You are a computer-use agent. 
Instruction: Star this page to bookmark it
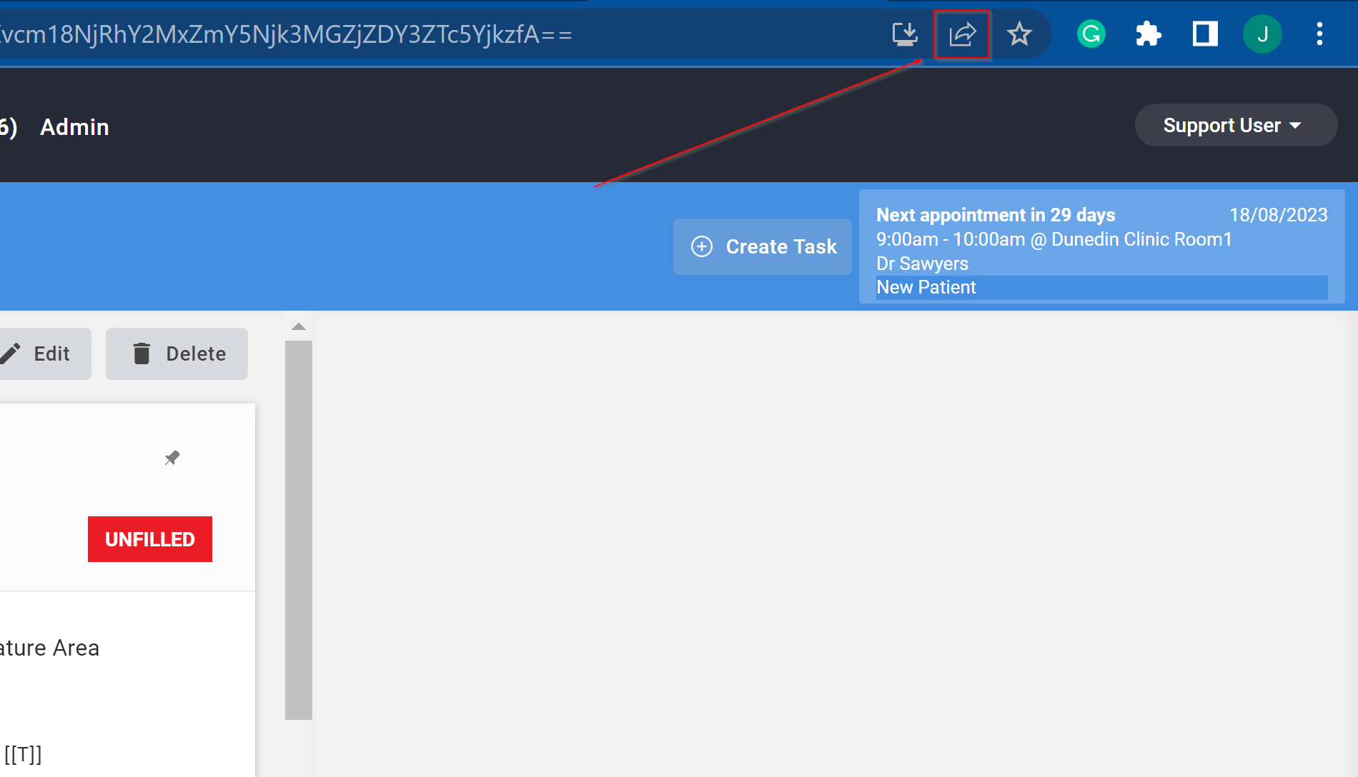pyautogui.click(x=1019, y=34)
